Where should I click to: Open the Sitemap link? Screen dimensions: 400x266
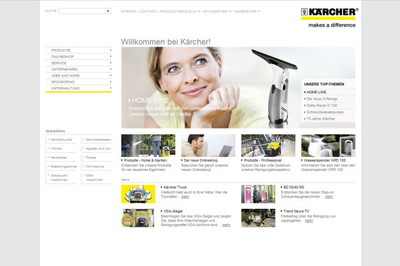(128, 11)
